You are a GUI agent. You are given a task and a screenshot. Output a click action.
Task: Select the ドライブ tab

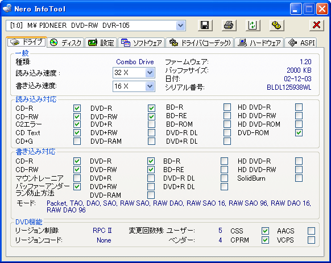[x=27, y=42]
